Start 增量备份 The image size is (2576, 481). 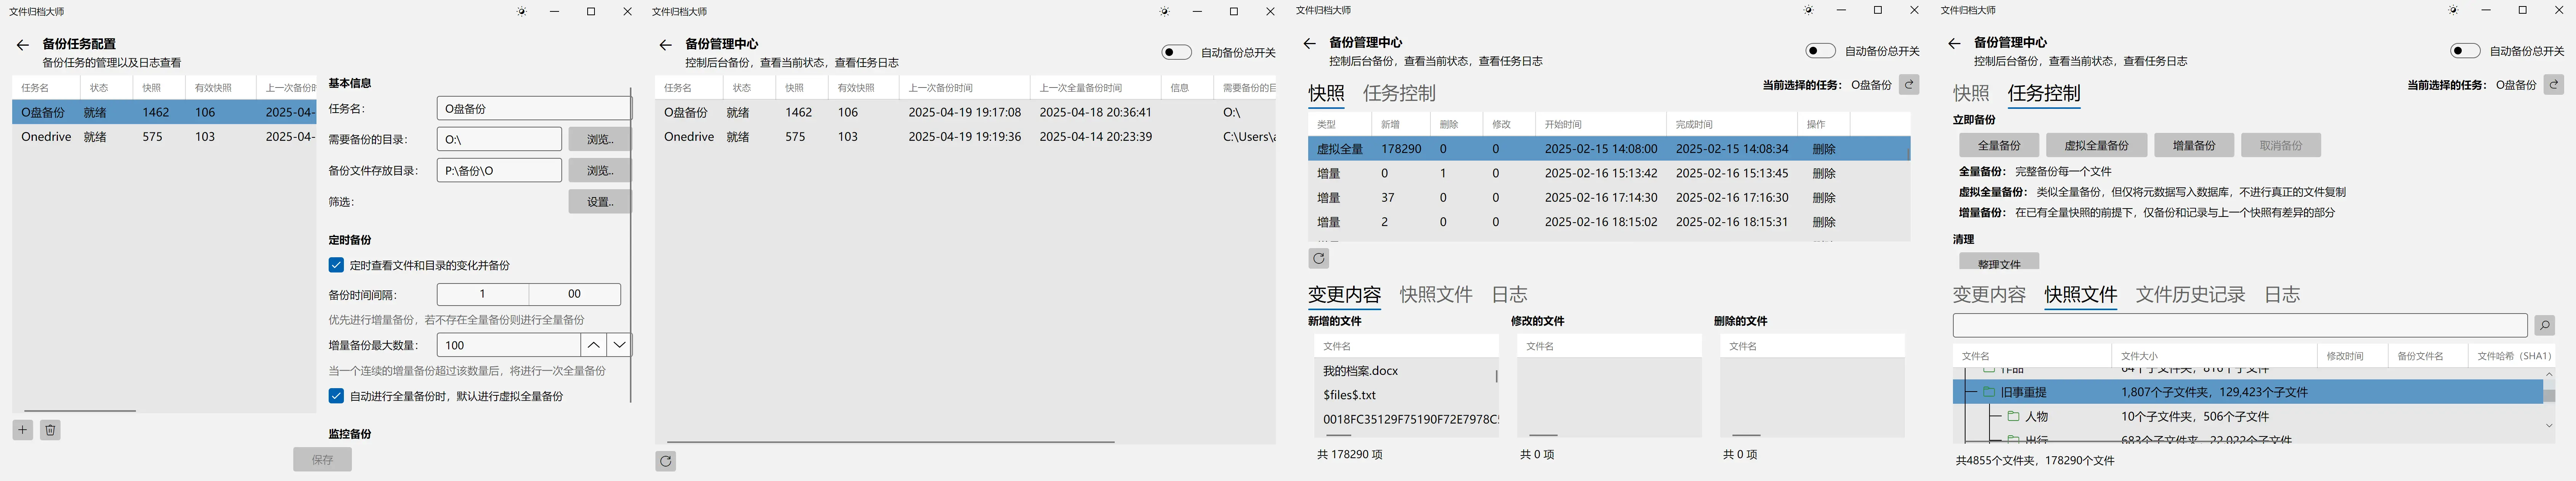coord(2194,145)
